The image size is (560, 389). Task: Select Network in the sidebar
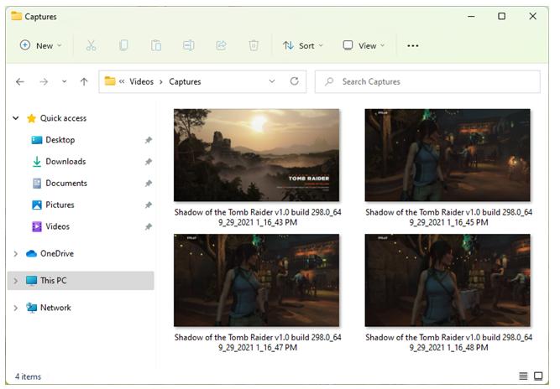55,308
